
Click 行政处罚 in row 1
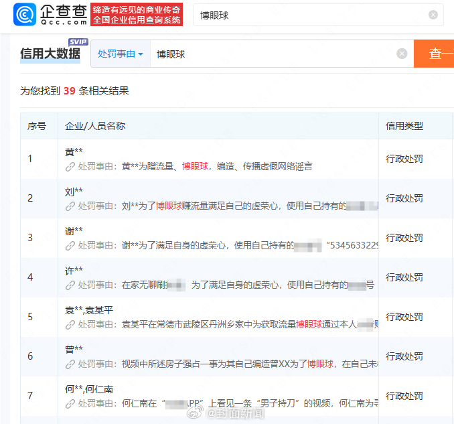pos(404,159)
